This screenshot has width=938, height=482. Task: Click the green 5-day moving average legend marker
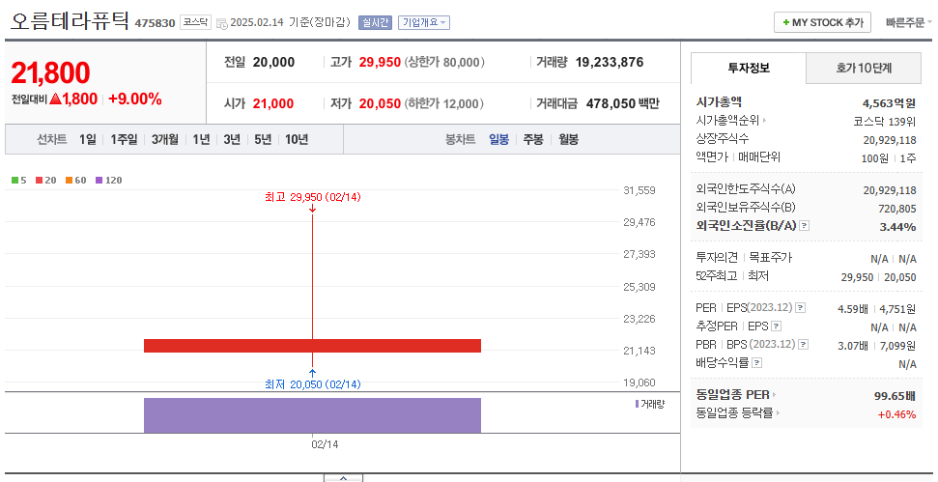[14, 180]
